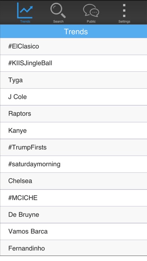Open the Raptors trend
Screen dimensions: 147x261
click(73, 114)
